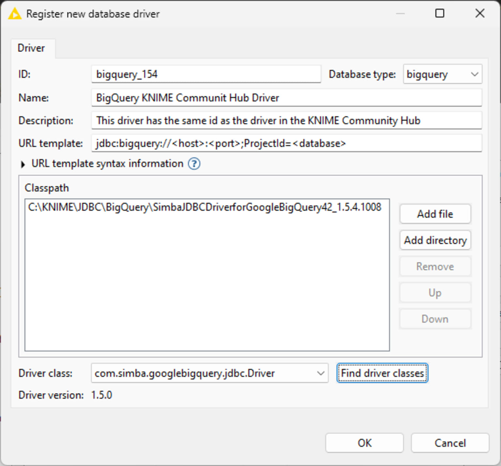This screenshot has height=466, width=501.
Task: Click Add directory button
Action: pos(435,240)
